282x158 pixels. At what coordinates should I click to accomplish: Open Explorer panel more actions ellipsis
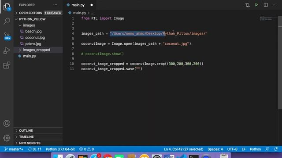click(56, 5)
